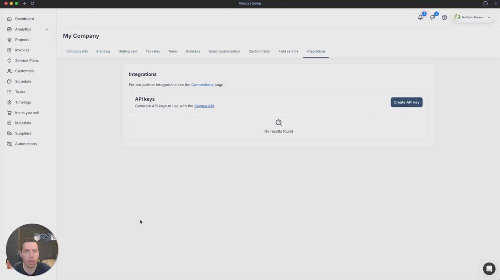Click the Service Plans icon
The image size is (500, 280).
pos(9,61)
